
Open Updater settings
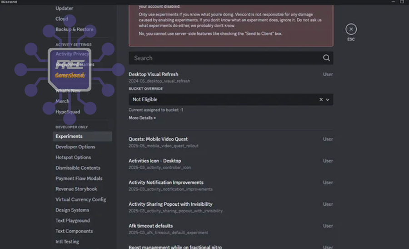click(64, 8)
